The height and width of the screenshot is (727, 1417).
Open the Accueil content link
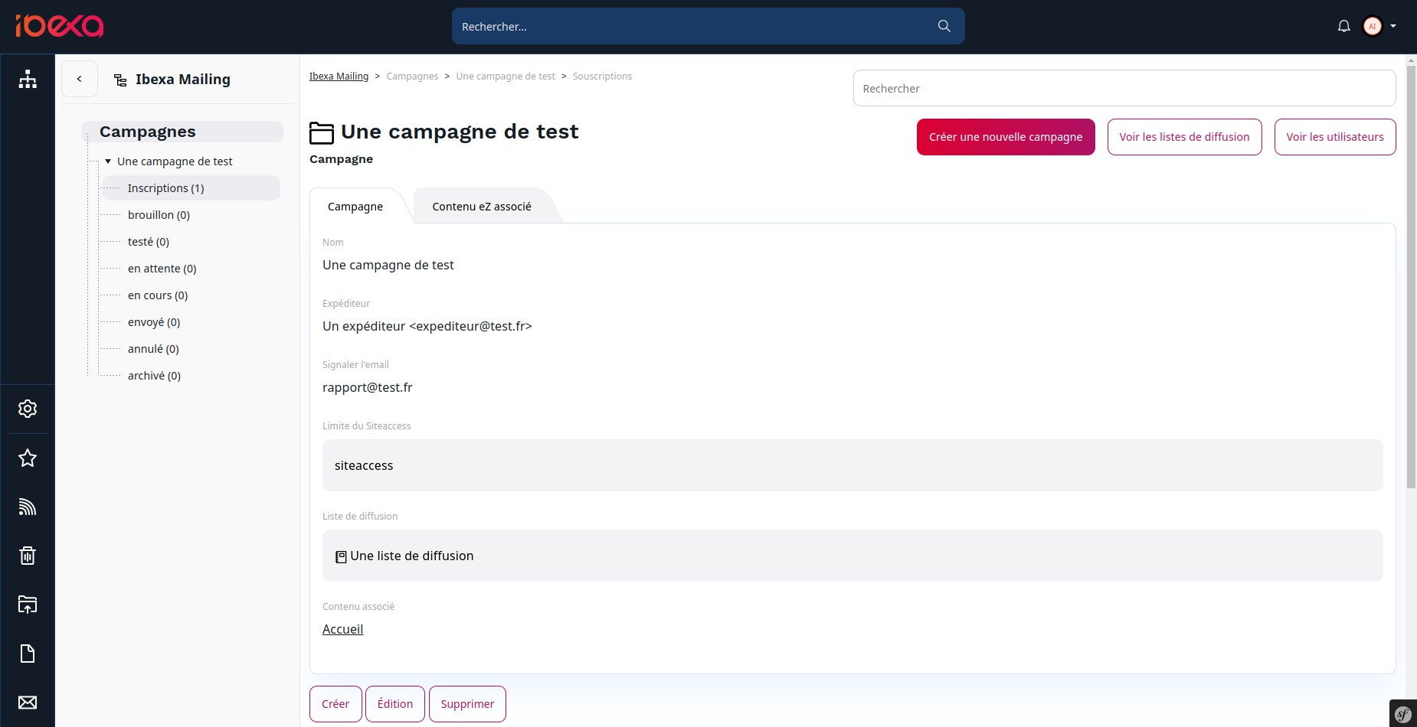point(342,629)
